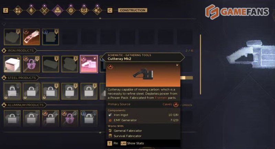Open the crossed tools category tab
The image size is (275, 149).
click(x=44, y=11)
